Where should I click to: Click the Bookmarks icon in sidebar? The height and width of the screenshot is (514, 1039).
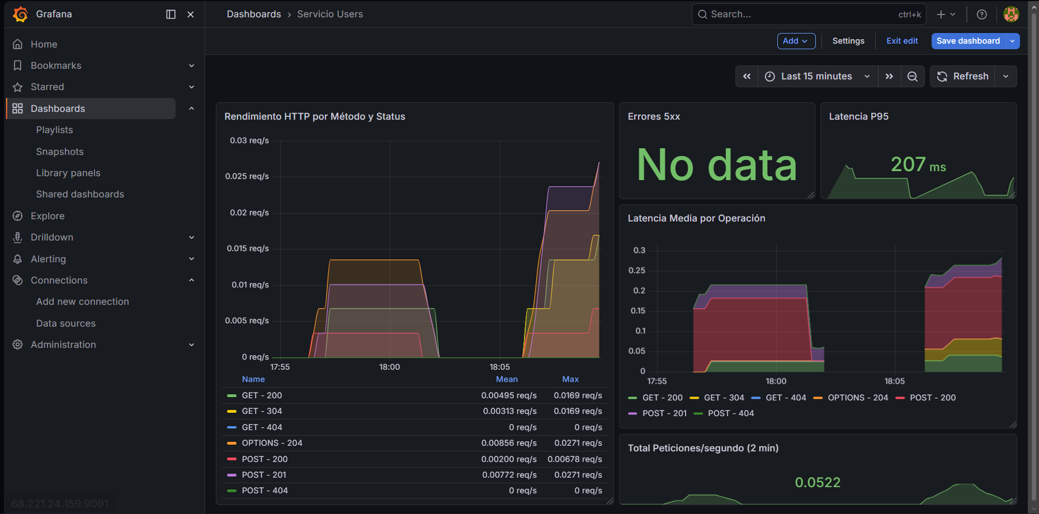(x=18, y=65)
